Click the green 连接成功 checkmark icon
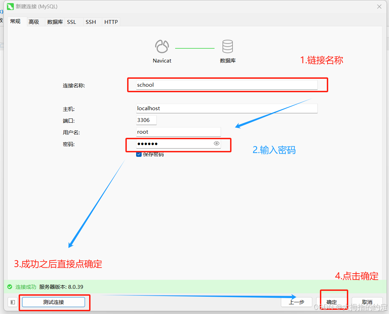 tap(10, 287)
